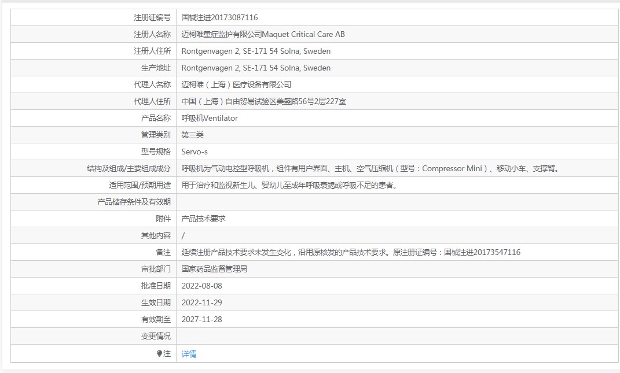Screen dimensions: 620x373
Task: Select the 产品技术要求 attachment value
Action: click(203, 219)
